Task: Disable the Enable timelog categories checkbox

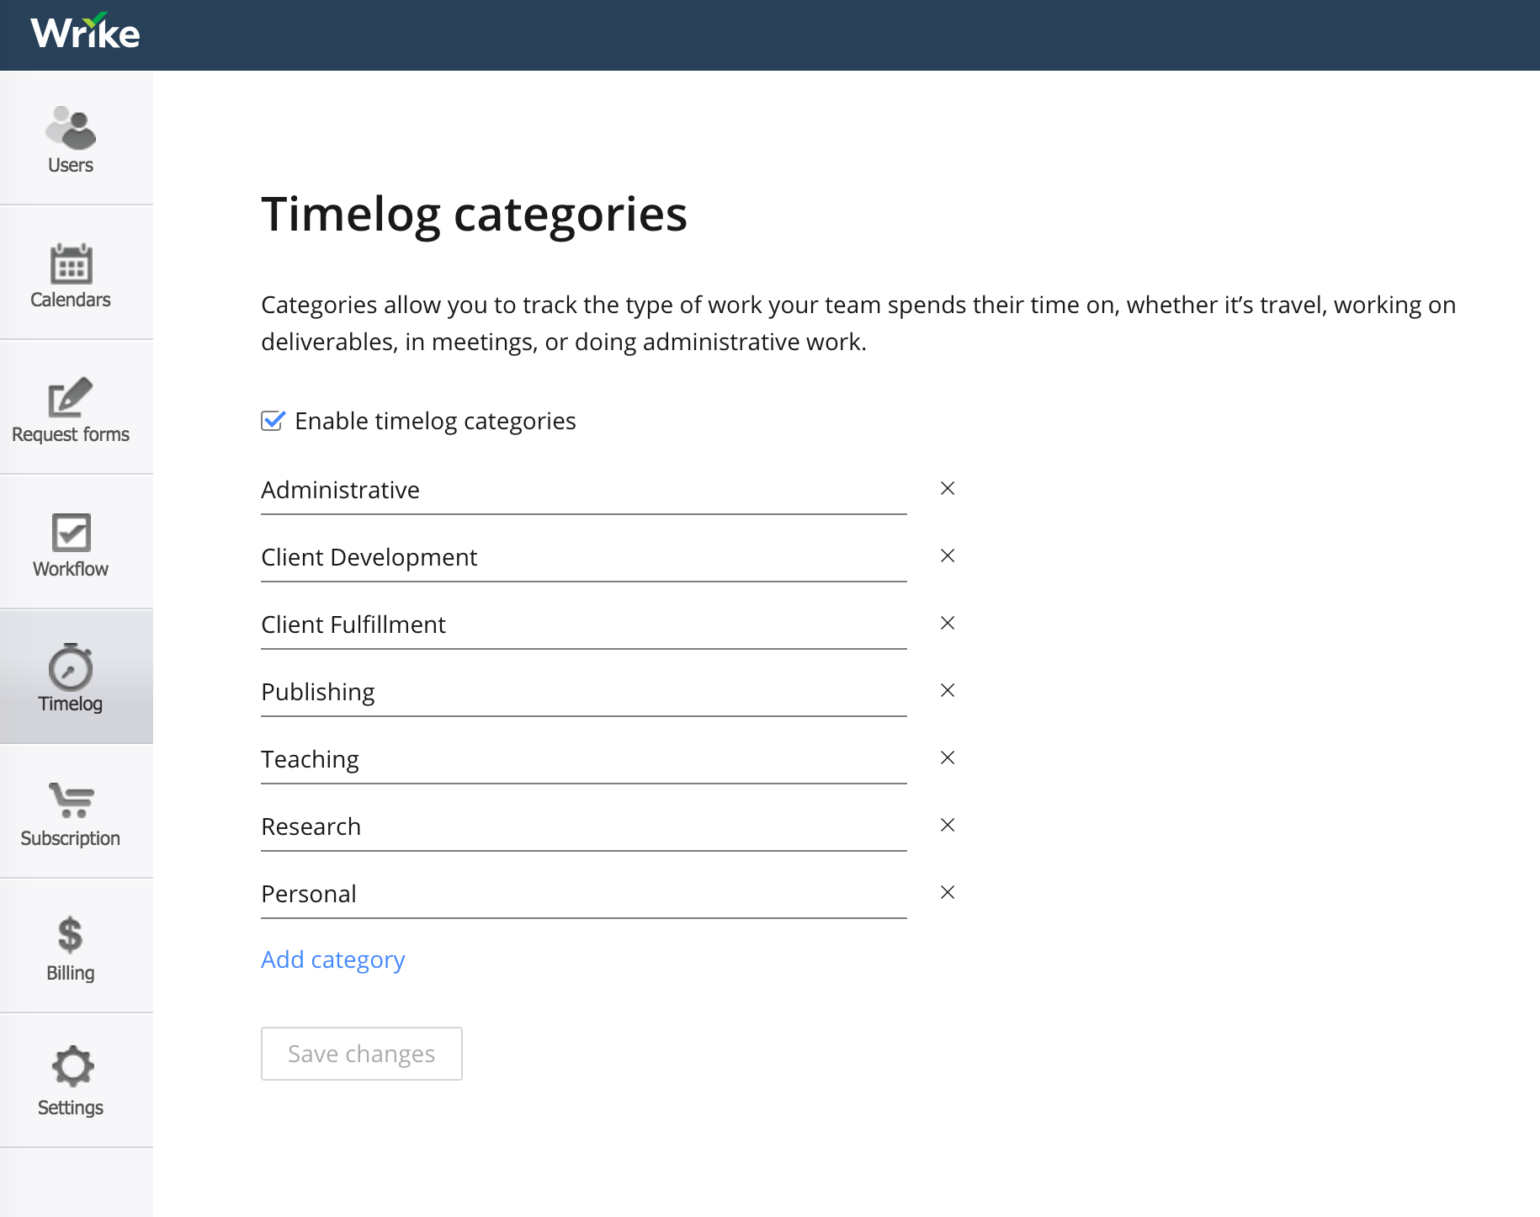Action: (273, 420)
